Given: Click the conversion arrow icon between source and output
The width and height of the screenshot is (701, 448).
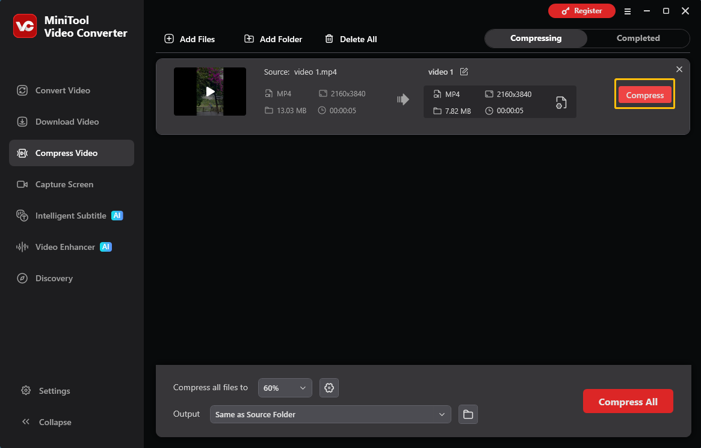Looking at the screenshot, I should pos(403,99).
